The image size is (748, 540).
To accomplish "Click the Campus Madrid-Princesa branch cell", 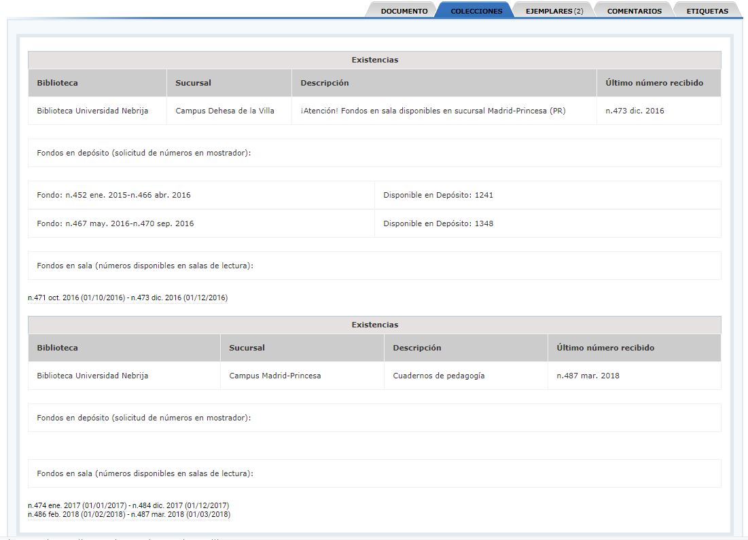I will pos(275,376).
